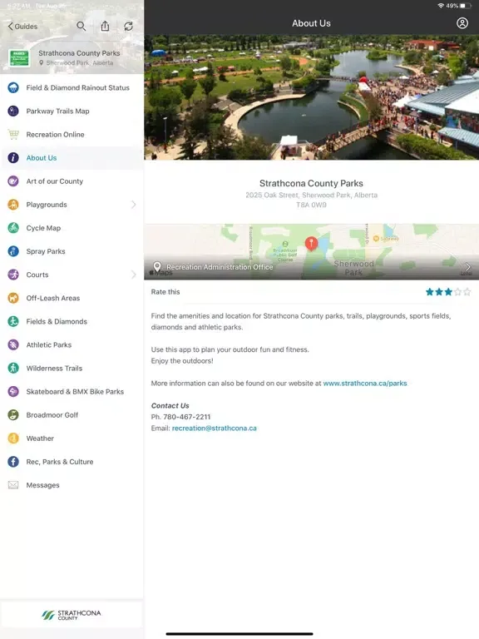
Task: Open Art of our County menu item
Action: pos(72,181)
